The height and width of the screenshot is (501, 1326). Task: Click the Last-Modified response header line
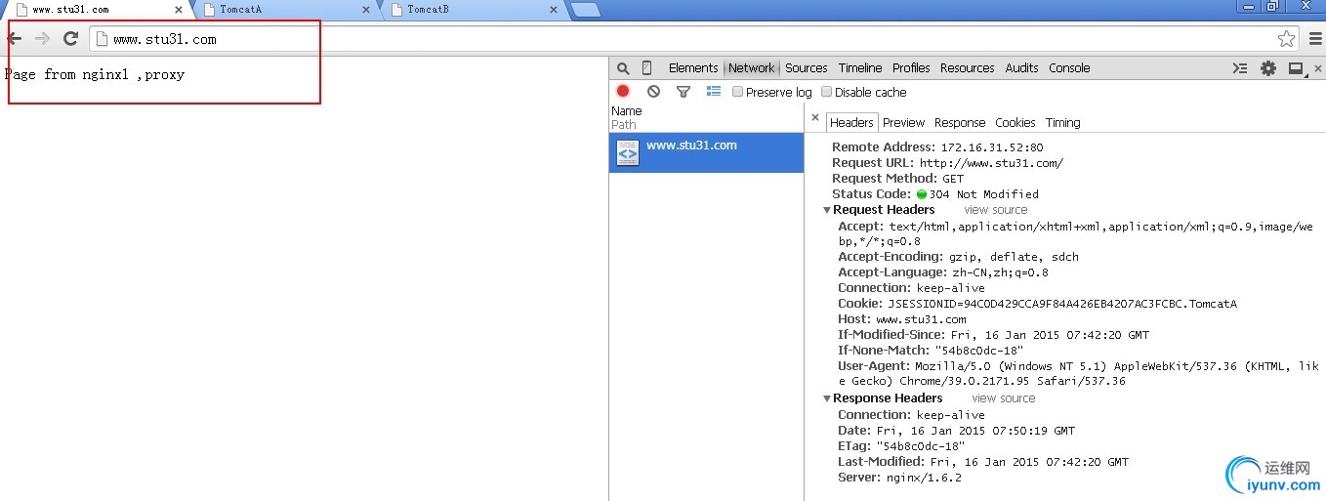[x=983, y=462]
